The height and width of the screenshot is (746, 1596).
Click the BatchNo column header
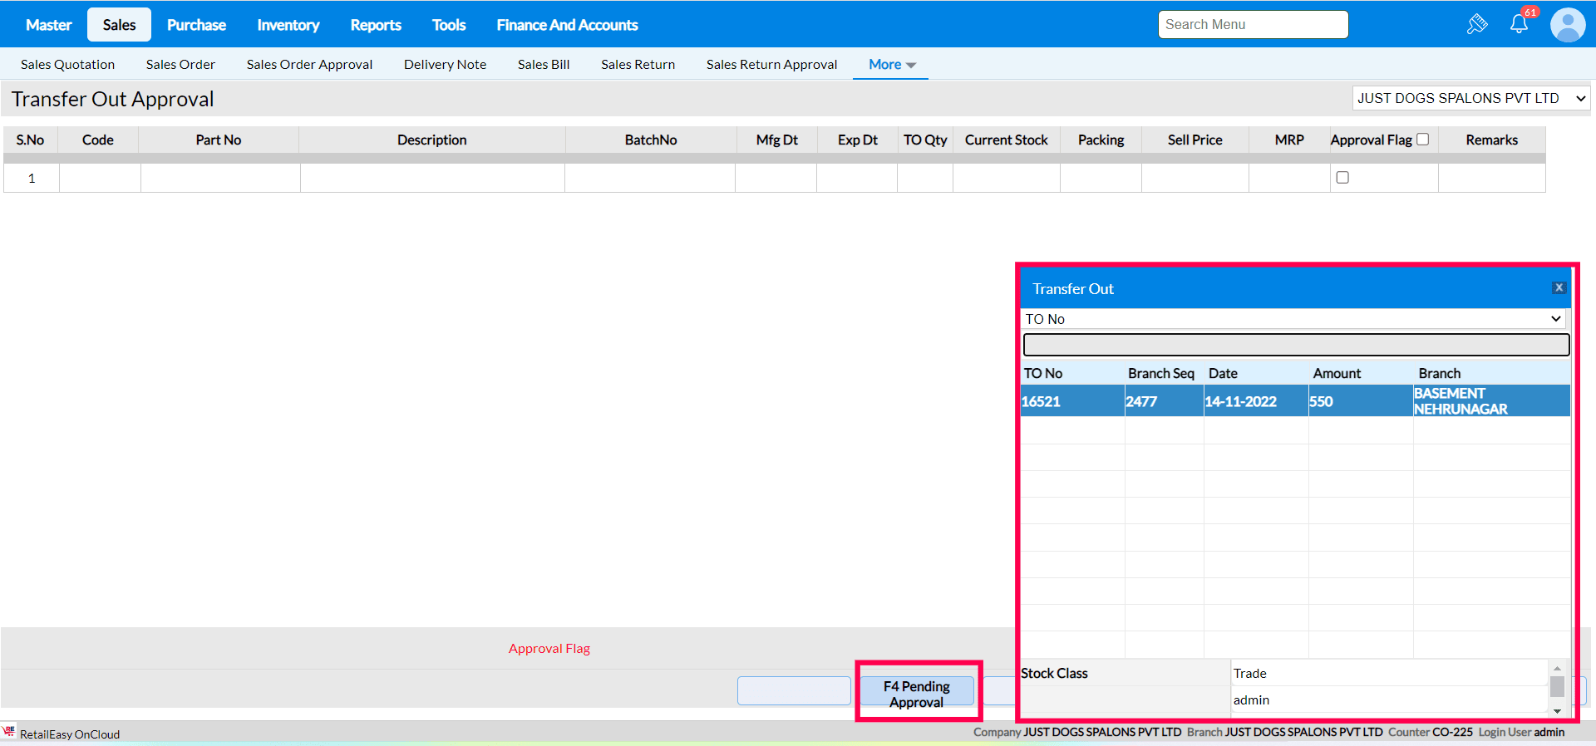point(651,140)
